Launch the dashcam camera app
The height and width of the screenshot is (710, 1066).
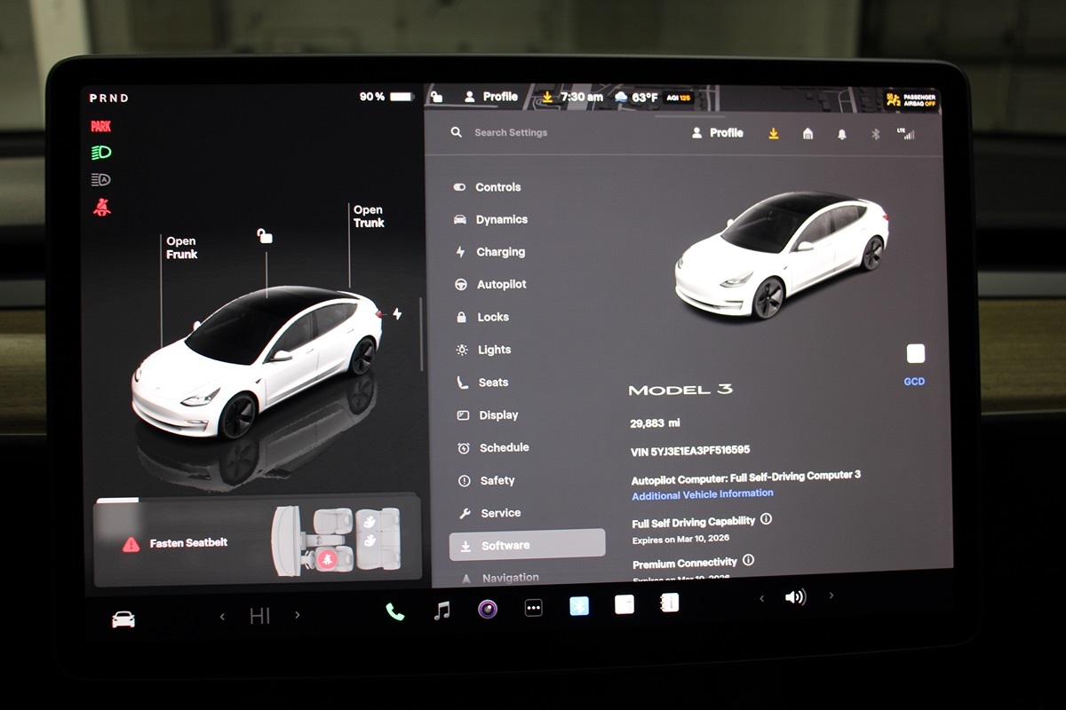click(487, 609)
